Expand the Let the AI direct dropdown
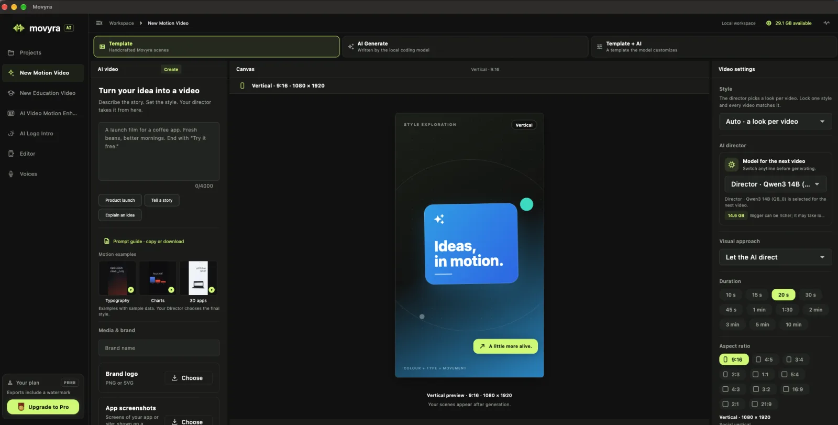This screenshot has width=838, height=425. [x=775, y=257]
